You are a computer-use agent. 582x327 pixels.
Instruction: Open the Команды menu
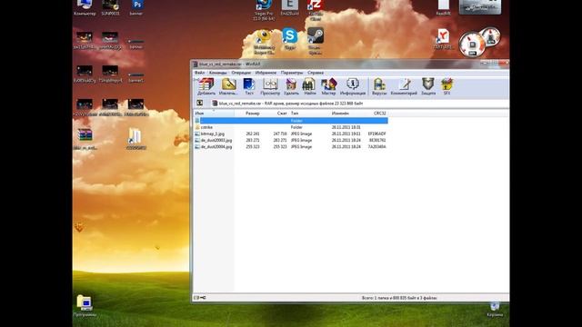218,73
